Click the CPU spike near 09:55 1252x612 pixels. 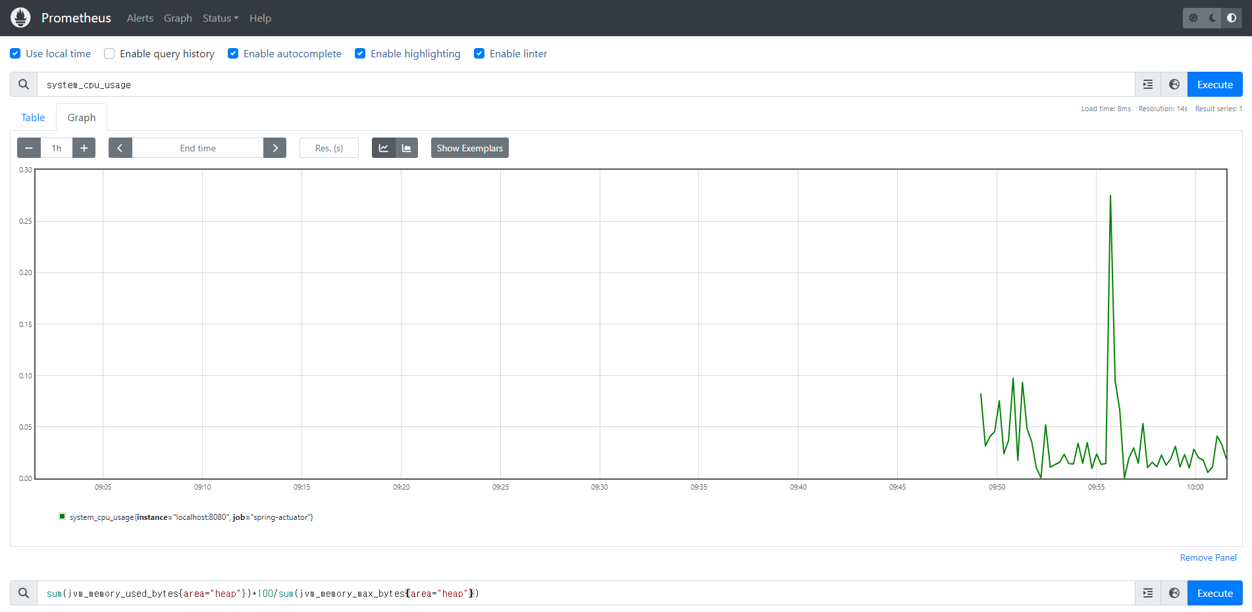click(x=1110, y=196)
